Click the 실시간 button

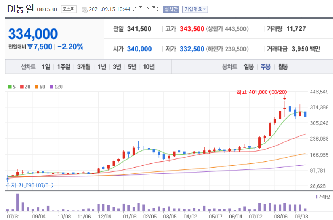click(x=171, y=9)
